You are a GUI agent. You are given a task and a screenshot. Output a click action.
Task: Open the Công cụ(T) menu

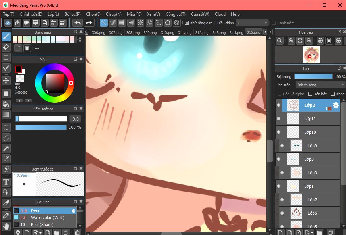[175, 14]
